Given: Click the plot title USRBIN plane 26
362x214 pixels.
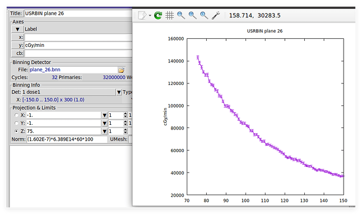Looking at the screenshot, I should pos(264,31).
